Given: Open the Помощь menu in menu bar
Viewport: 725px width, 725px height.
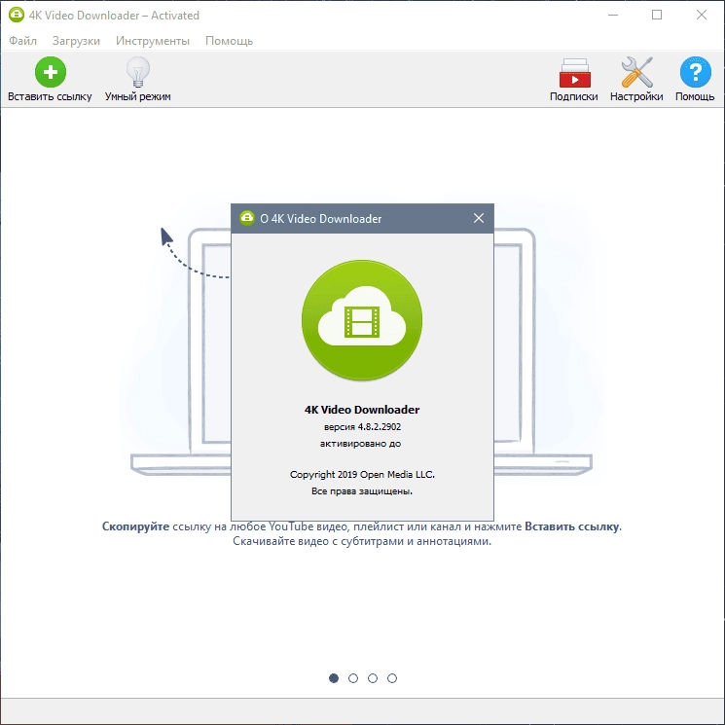Looking at the screenshot, I should [229, 41].
